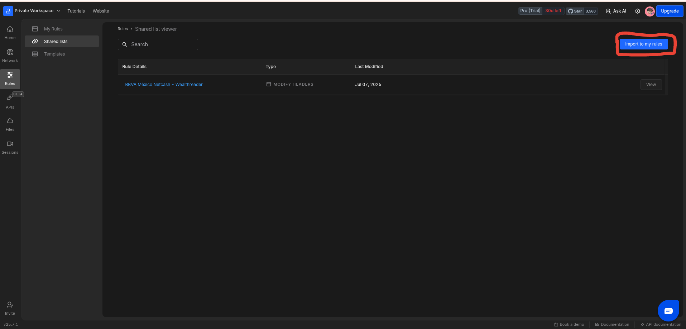Viewport: 686px width, 329px height.
Task: Open API documentation footer link
Action: pos(661,325)
